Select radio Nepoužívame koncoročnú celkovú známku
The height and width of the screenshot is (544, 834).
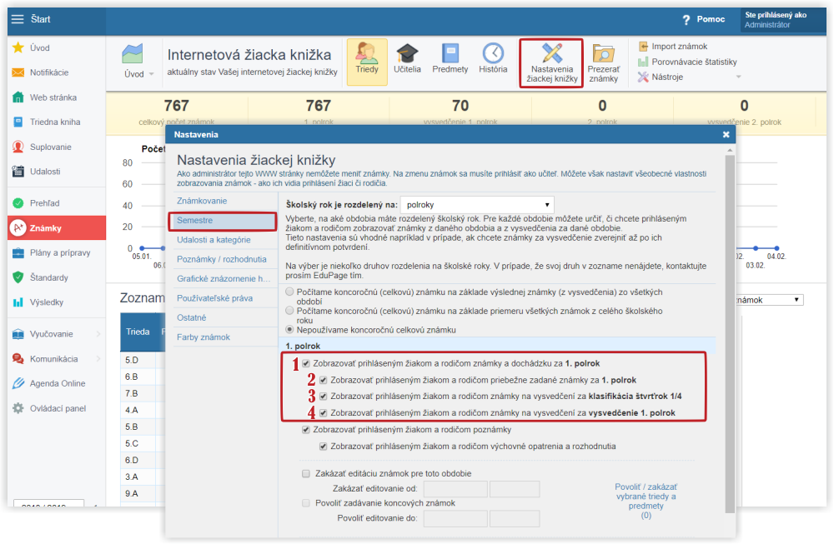click(289, 330)
